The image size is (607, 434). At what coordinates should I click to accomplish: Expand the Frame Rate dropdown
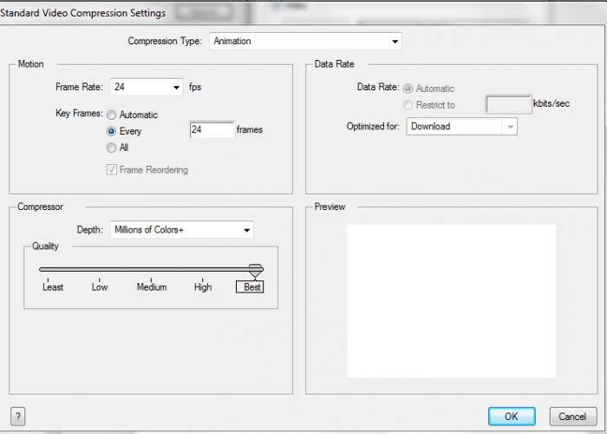[x=147, y=87]
